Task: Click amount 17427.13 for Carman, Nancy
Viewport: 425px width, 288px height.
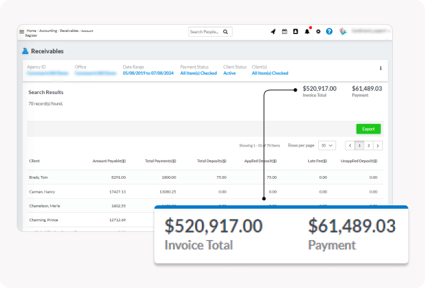Action: (x=118, y=192)
